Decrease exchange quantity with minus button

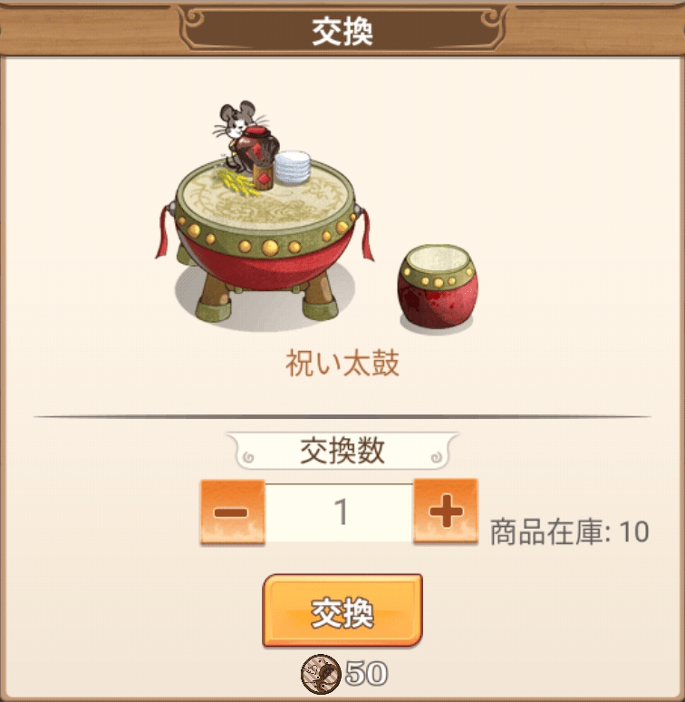pos(232,512)
